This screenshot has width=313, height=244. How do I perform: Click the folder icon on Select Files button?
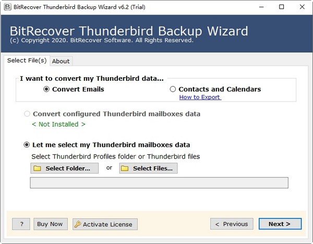(125, 168)
